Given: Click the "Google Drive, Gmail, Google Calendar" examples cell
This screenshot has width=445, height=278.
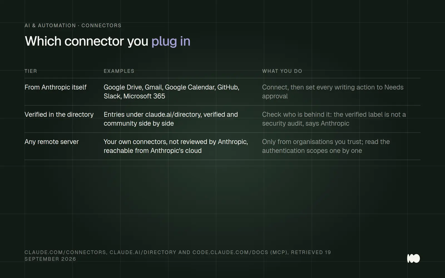Looking at the screenshot, I should [x=171, y=92].
